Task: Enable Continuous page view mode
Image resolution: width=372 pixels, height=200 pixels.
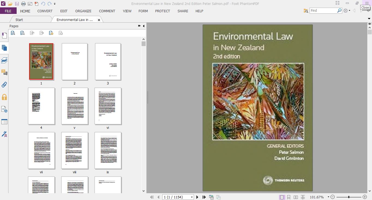Action: tap(289, 197)
